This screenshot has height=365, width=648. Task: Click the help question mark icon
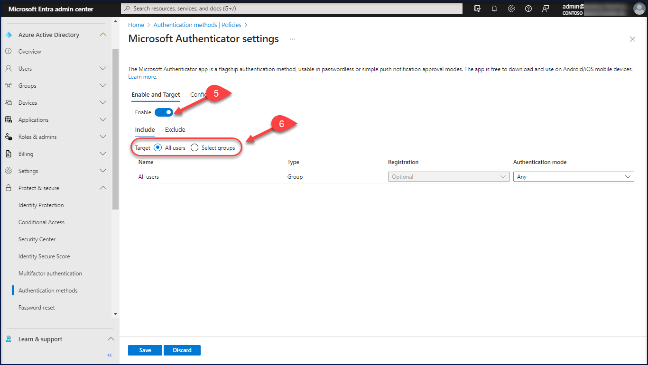pos(528,9)
